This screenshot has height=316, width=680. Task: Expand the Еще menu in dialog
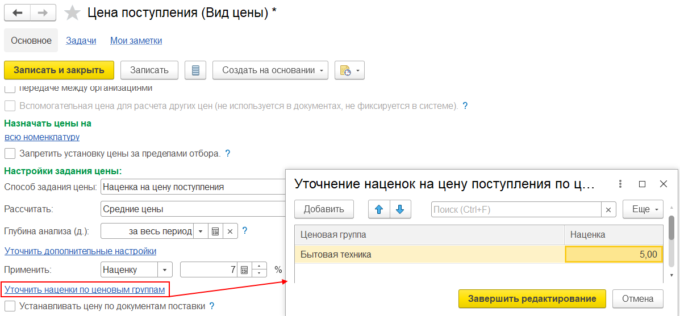click(643, 209)
